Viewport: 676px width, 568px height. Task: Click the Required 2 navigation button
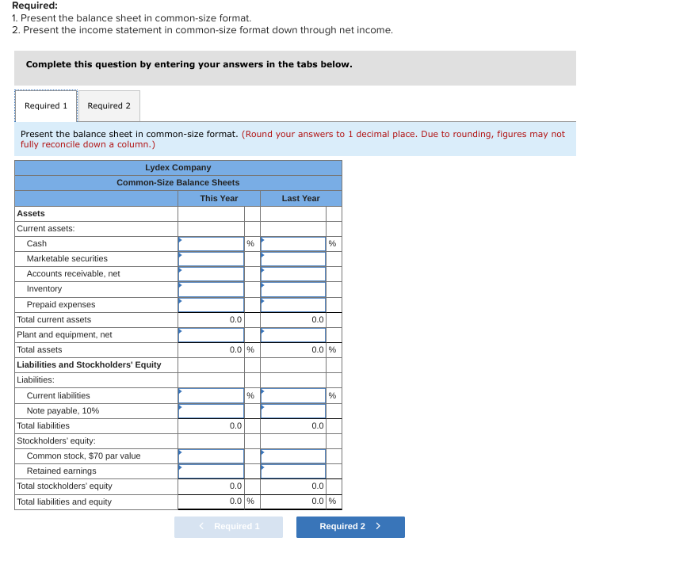[x=350, y=527]
